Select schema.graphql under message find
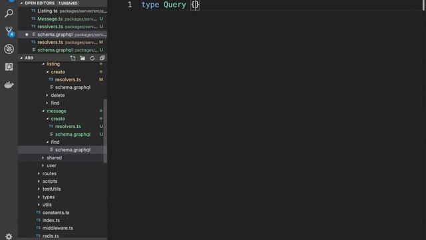The image size is (426, 240). pyautogui.click(x=63, y=149)
